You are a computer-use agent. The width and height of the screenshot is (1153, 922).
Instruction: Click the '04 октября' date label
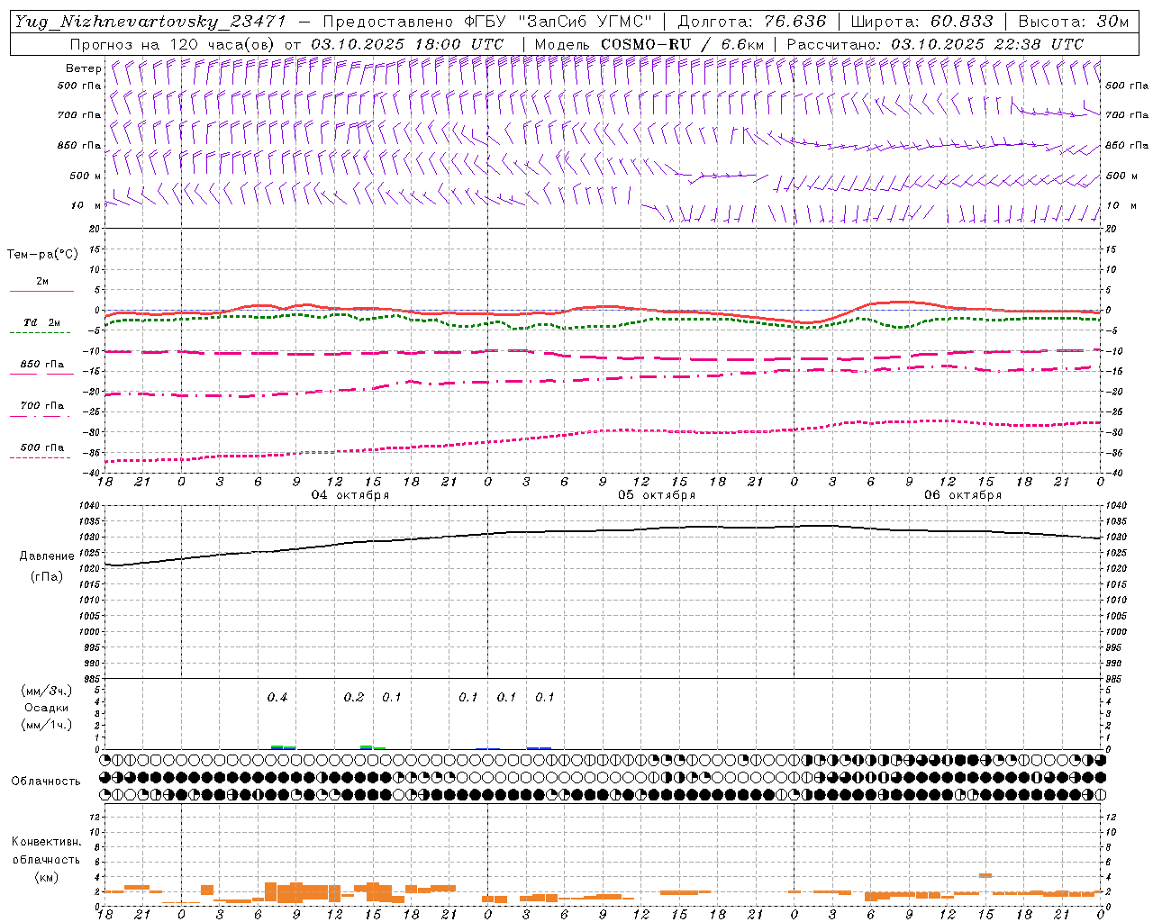(x=350, y=495)
